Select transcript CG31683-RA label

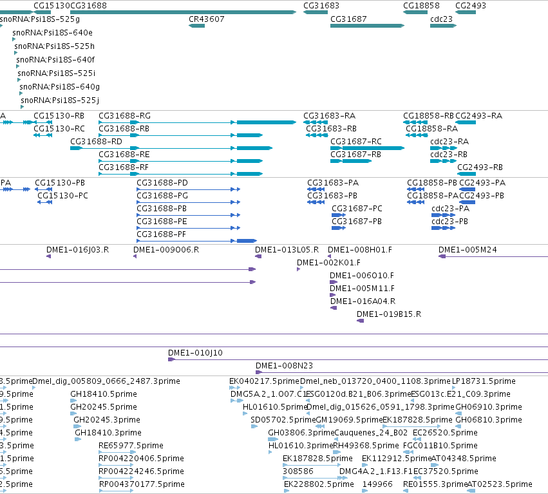[x=329, y=116]
